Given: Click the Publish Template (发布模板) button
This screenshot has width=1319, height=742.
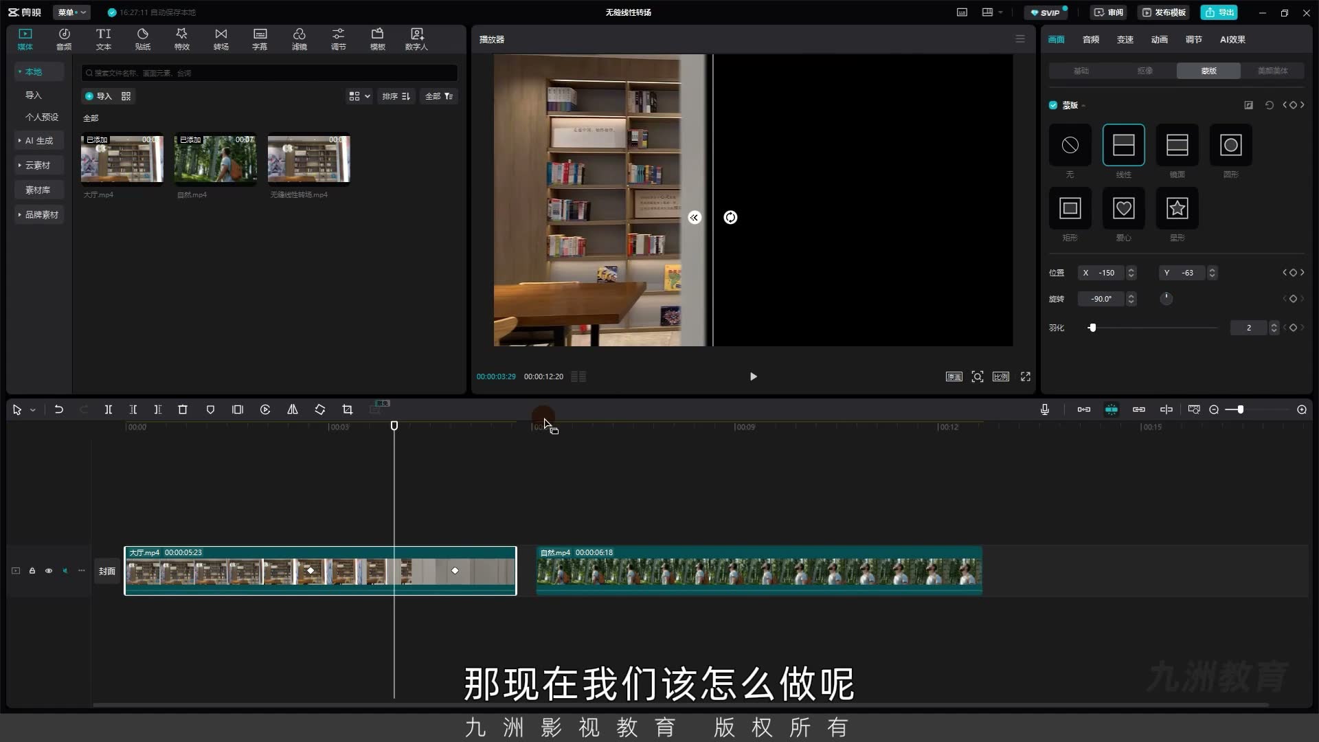Looking at the screenshot, I should pos(1164,12).
